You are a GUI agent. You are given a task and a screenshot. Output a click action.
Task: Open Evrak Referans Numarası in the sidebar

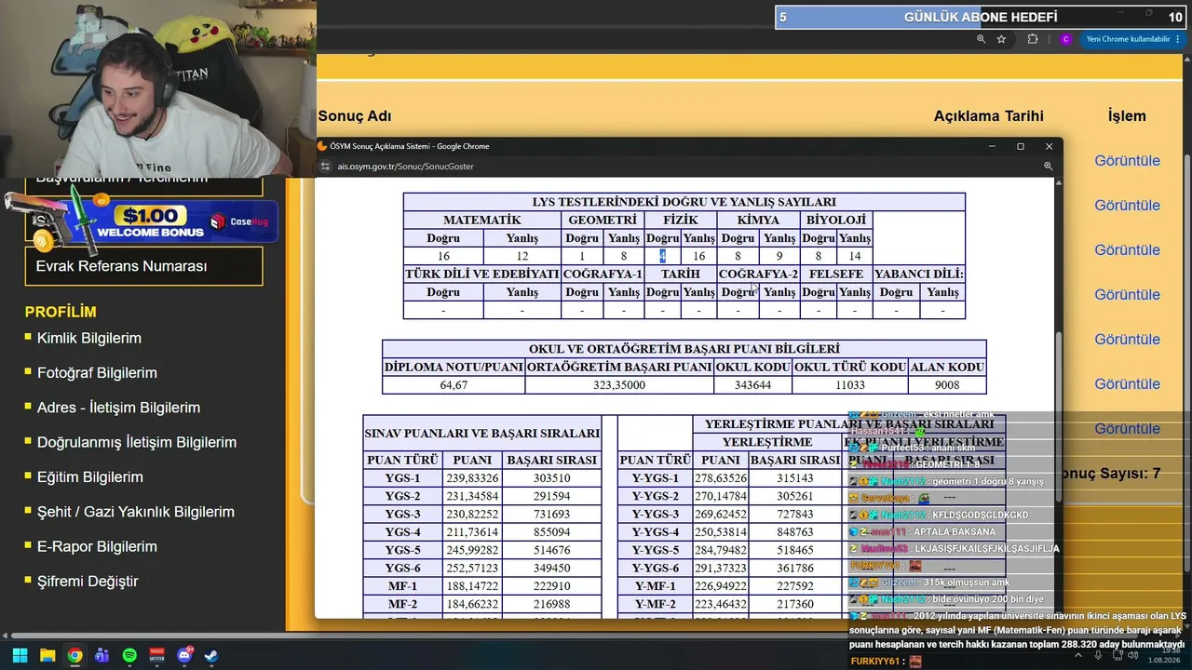143,266
